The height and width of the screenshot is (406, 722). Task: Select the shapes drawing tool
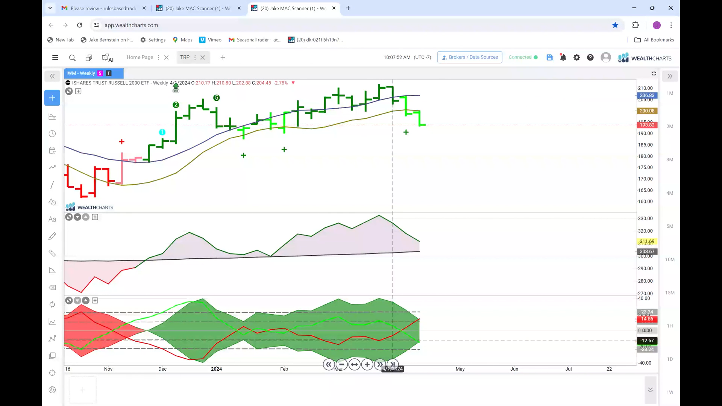[52, 202]
